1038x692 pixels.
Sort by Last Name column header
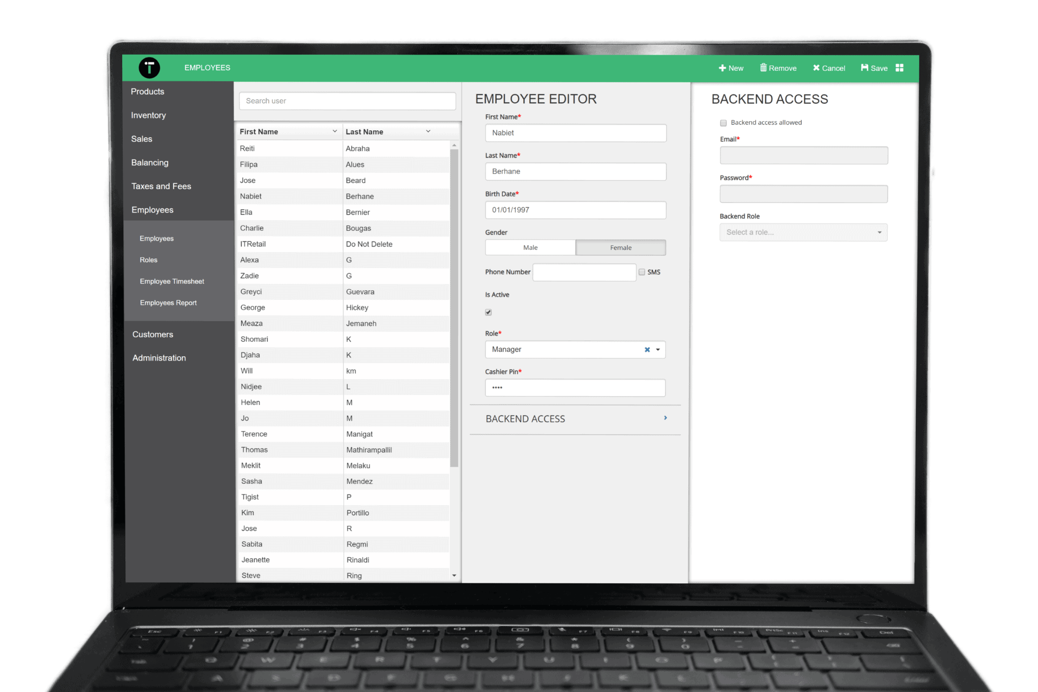coord(364,131)
